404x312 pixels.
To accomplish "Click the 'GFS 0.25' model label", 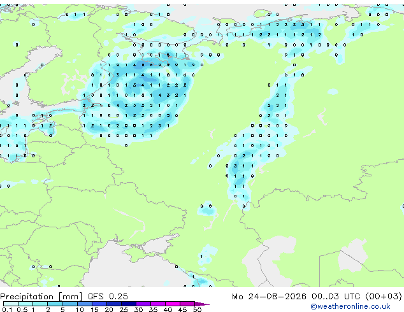I will tap(108, 297).
